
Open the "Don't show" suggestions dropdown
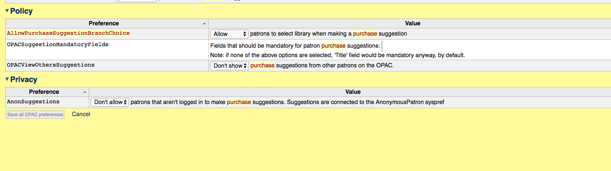(229, 66)
